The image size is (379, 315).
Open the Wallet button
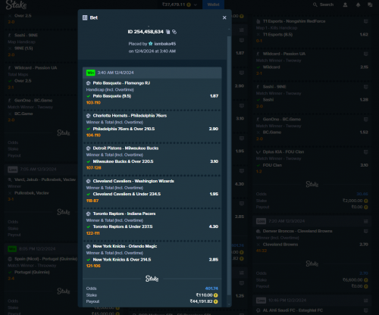coord(213,5)
